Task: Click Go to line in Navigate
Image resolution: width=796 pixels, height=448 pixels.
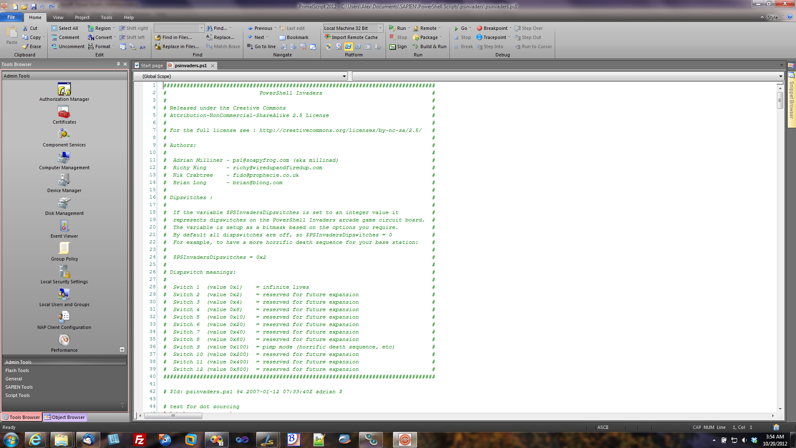Action: tap(261, 46)
